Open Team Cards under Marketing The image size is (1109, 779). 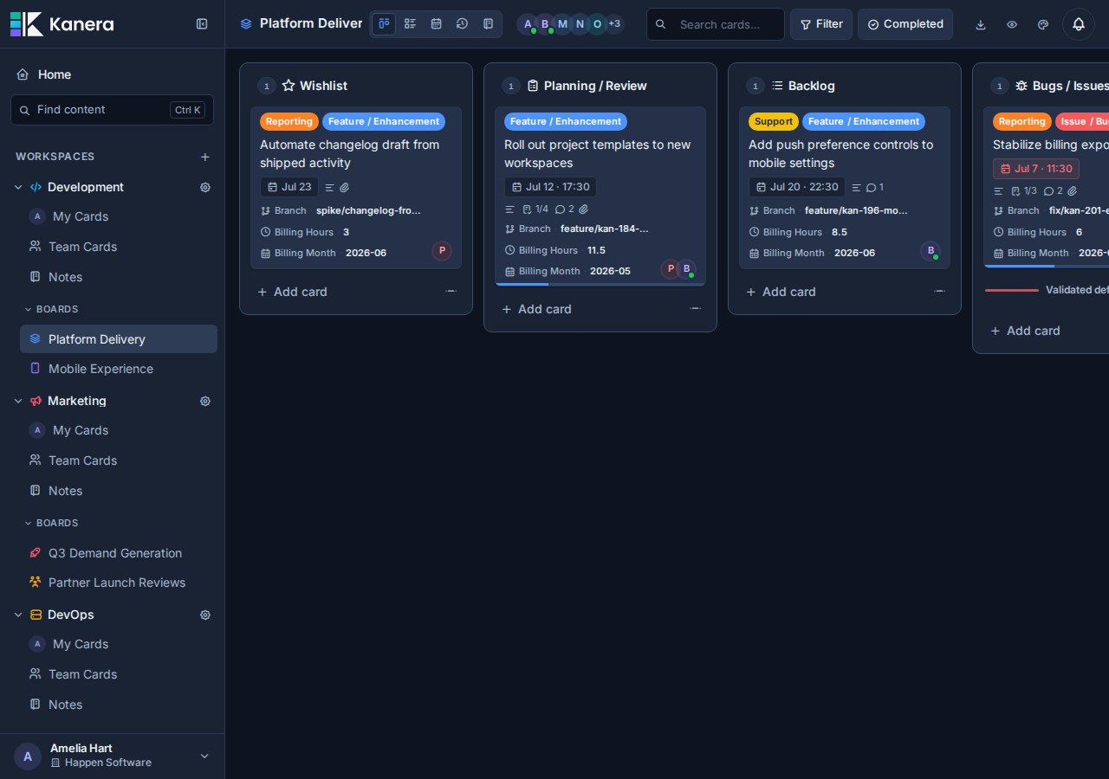click(118, 460)
